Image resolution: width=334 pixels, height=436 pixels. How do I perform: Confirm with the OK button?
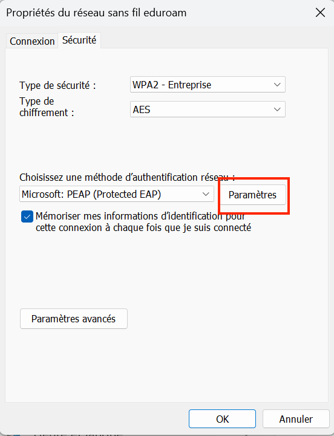tap(222, 418)
